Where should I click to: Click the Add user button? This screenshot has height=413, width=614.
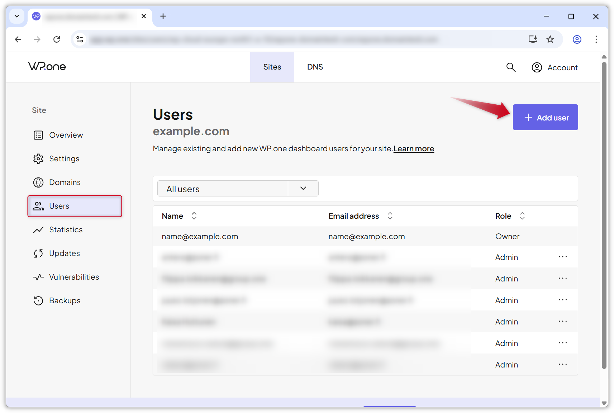(545, 117)
